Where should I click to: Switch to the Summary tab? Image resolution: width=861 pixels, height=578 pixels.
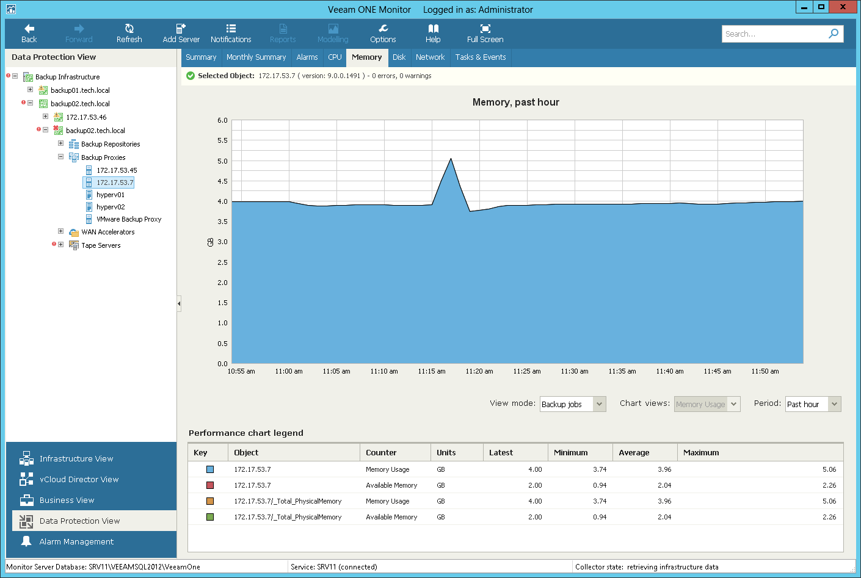pyautogui.click(x=201, y=57)
